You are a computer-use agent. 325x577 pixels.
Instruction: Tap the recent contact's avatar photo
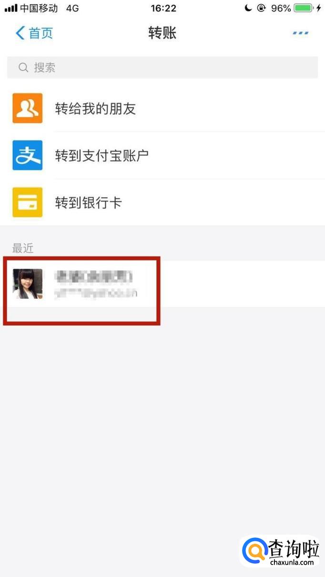[x=27, y=284]
